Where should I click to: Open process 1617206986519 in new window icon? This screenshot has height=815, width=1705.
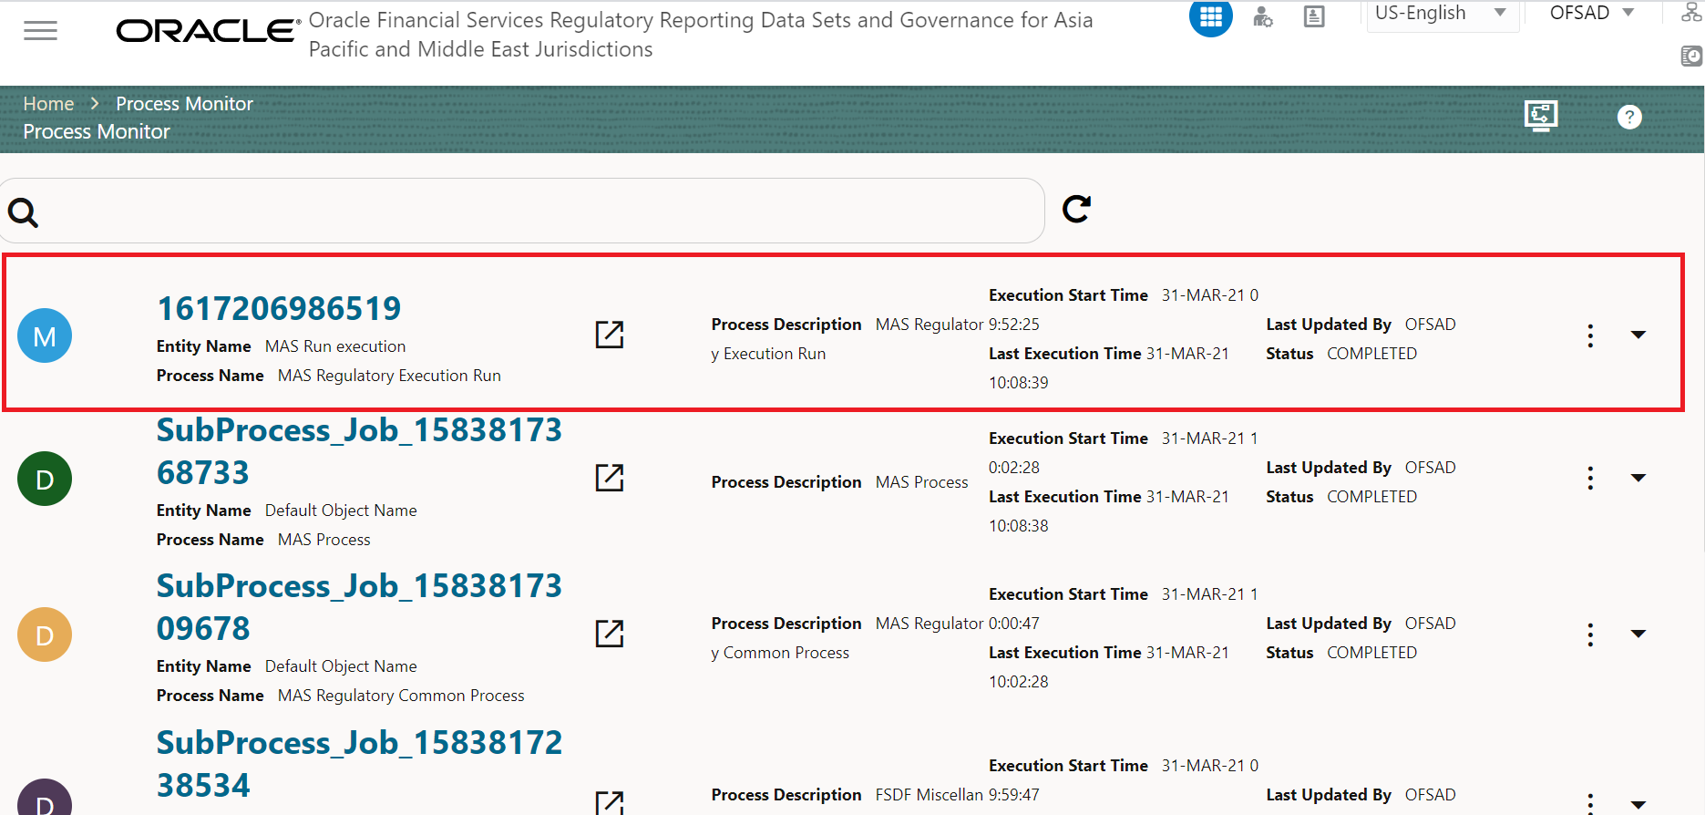tap(610, 335)
